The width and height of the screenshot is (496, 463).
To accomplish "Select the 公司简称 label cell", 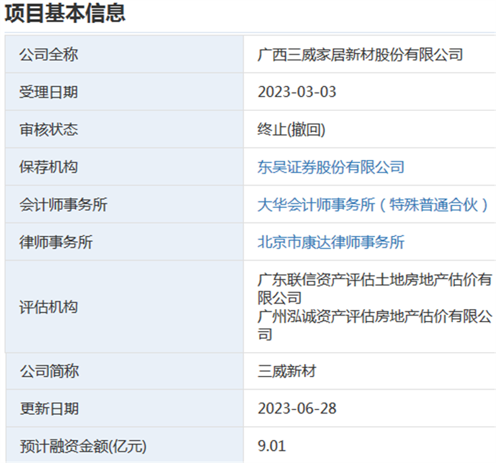I will tap(124, 371).
